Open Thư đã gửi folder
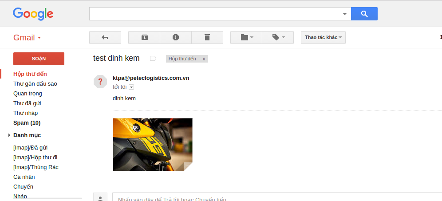 pos(27,103)
